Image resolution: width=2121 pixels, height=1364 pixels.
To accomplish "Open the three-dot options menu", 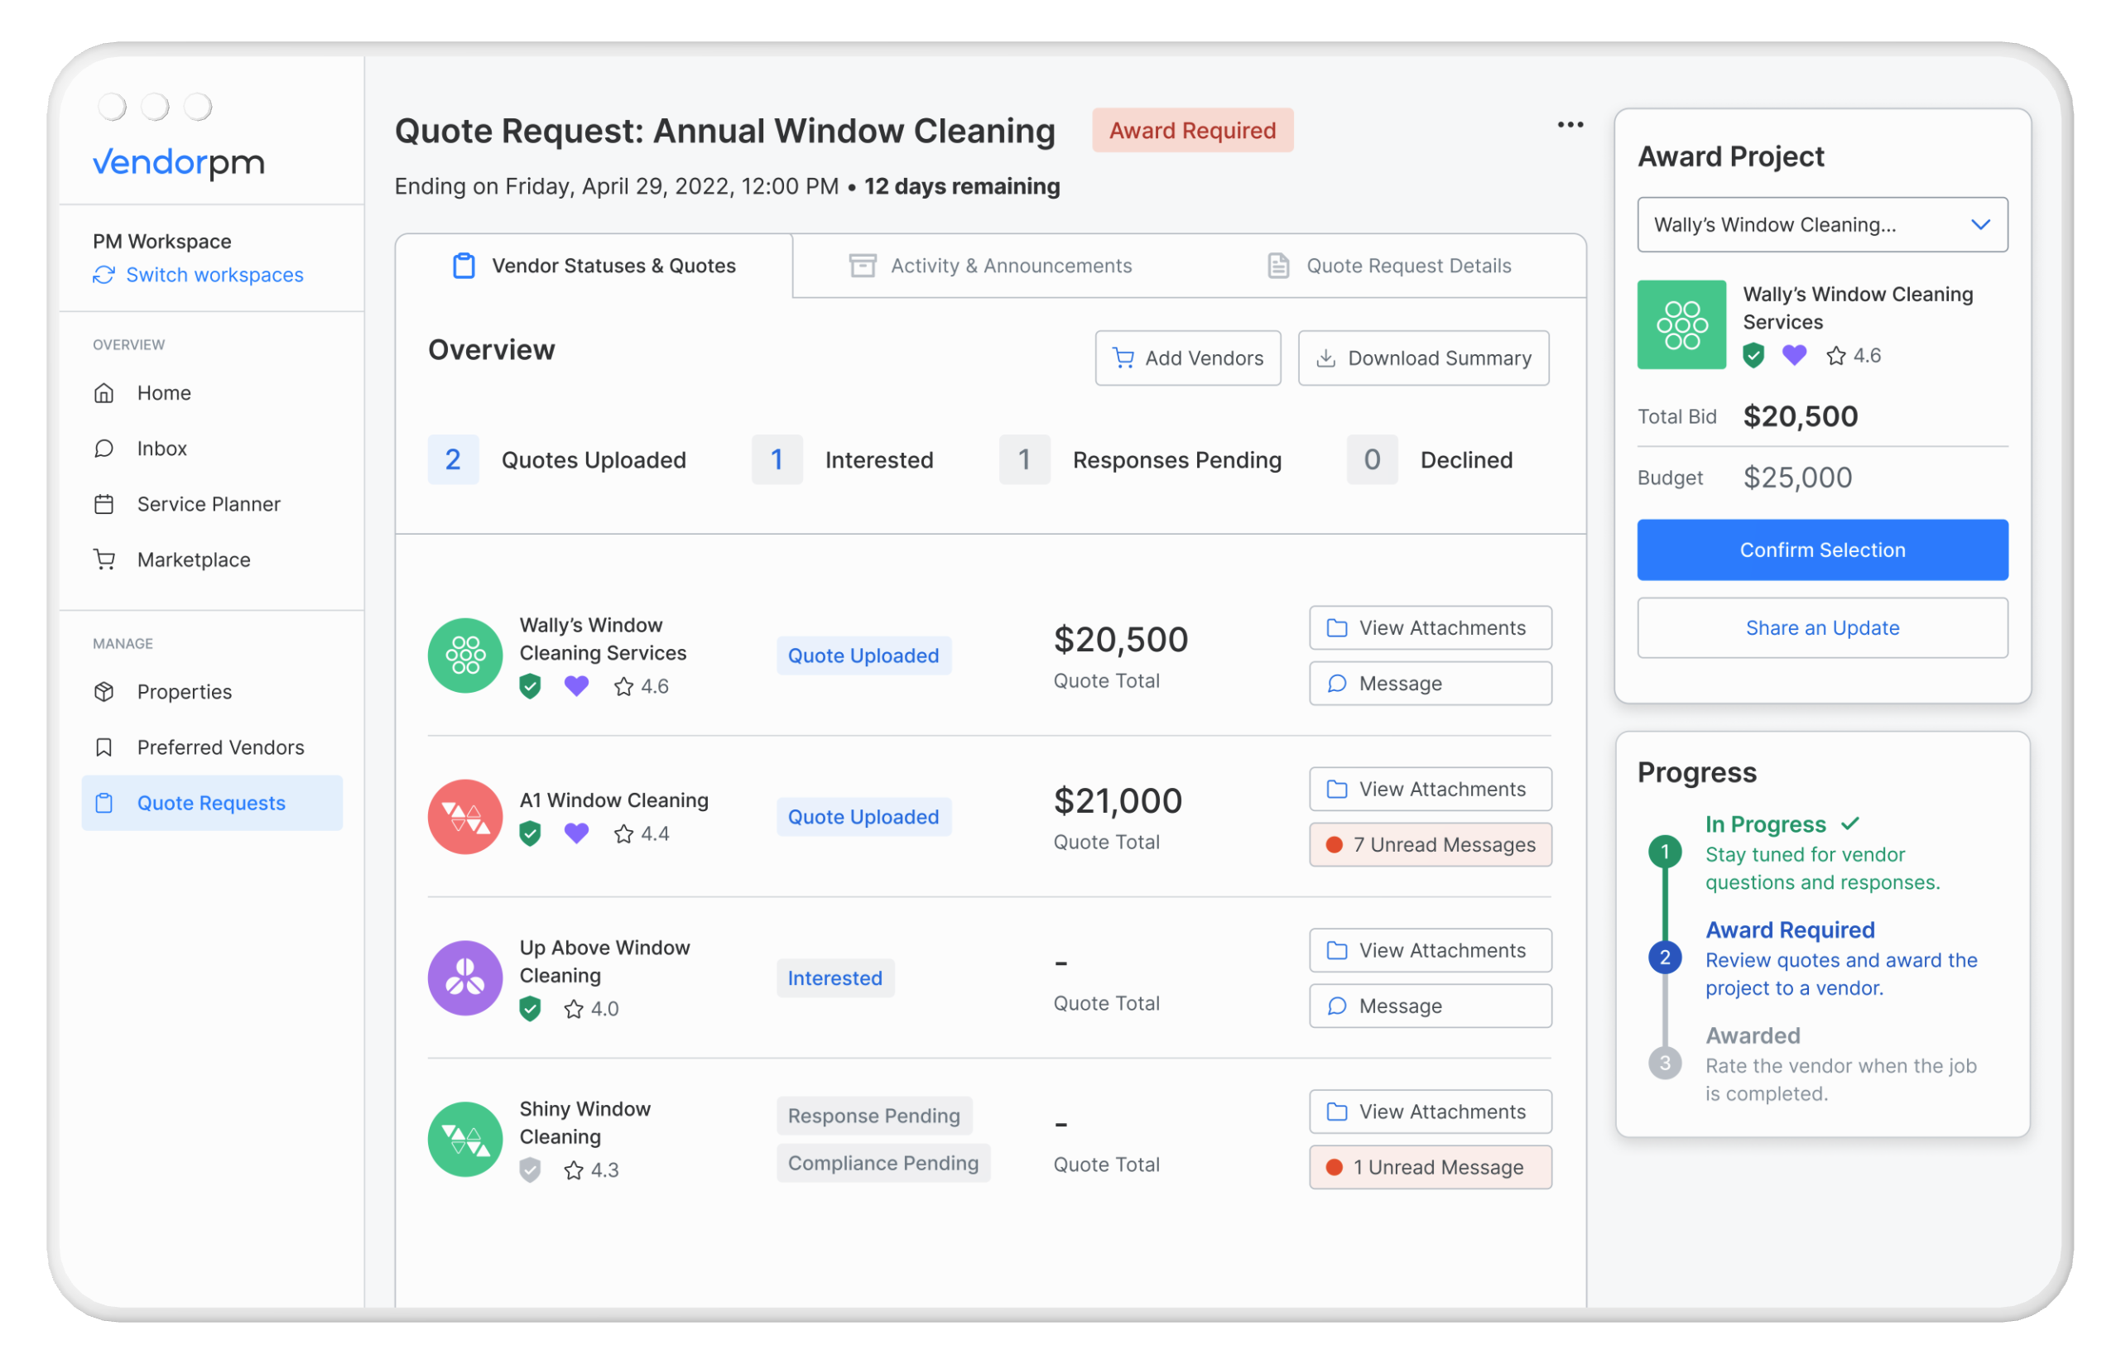I will (x=1570, y=125).
